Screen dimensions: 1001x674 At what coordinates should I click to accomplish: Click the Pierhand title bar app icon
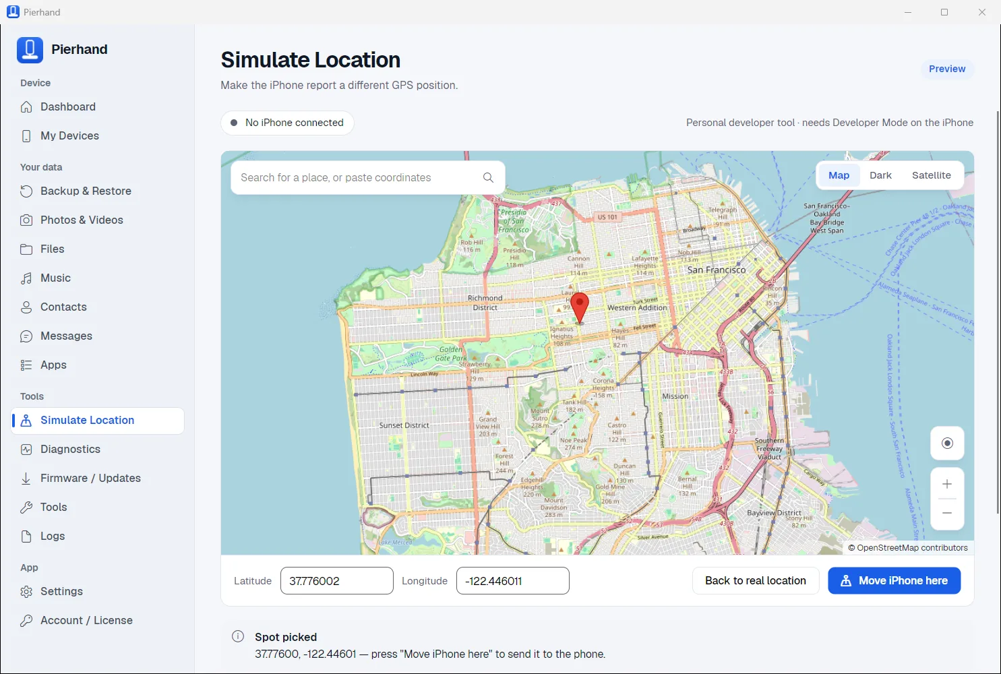tap(13, 12)
